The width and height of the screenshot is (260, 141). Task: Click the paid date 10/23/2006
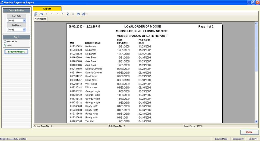pos(145,95)
